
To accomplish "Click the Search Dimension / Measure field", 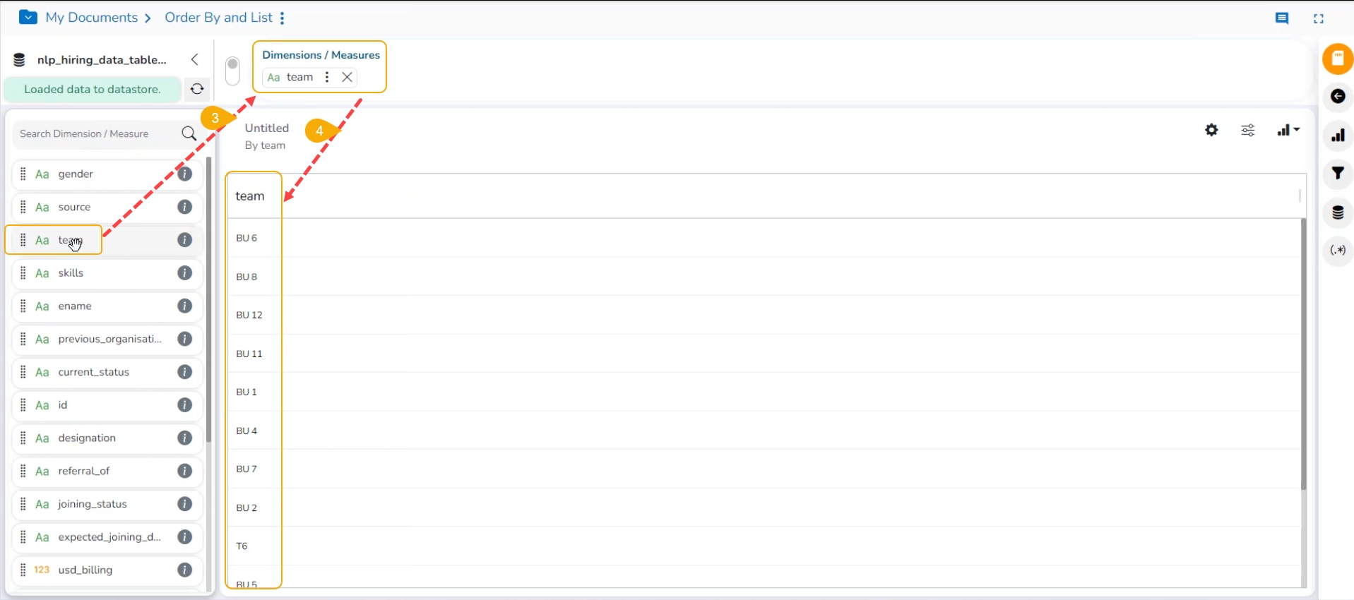I will (95, 133).
